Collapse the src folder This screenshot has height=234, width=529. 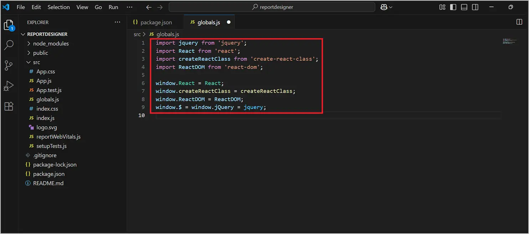[x=36, y=62]
